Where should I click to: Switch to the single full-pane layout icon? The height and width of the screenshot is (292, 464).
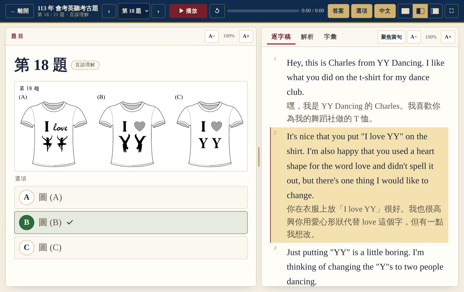405,11
